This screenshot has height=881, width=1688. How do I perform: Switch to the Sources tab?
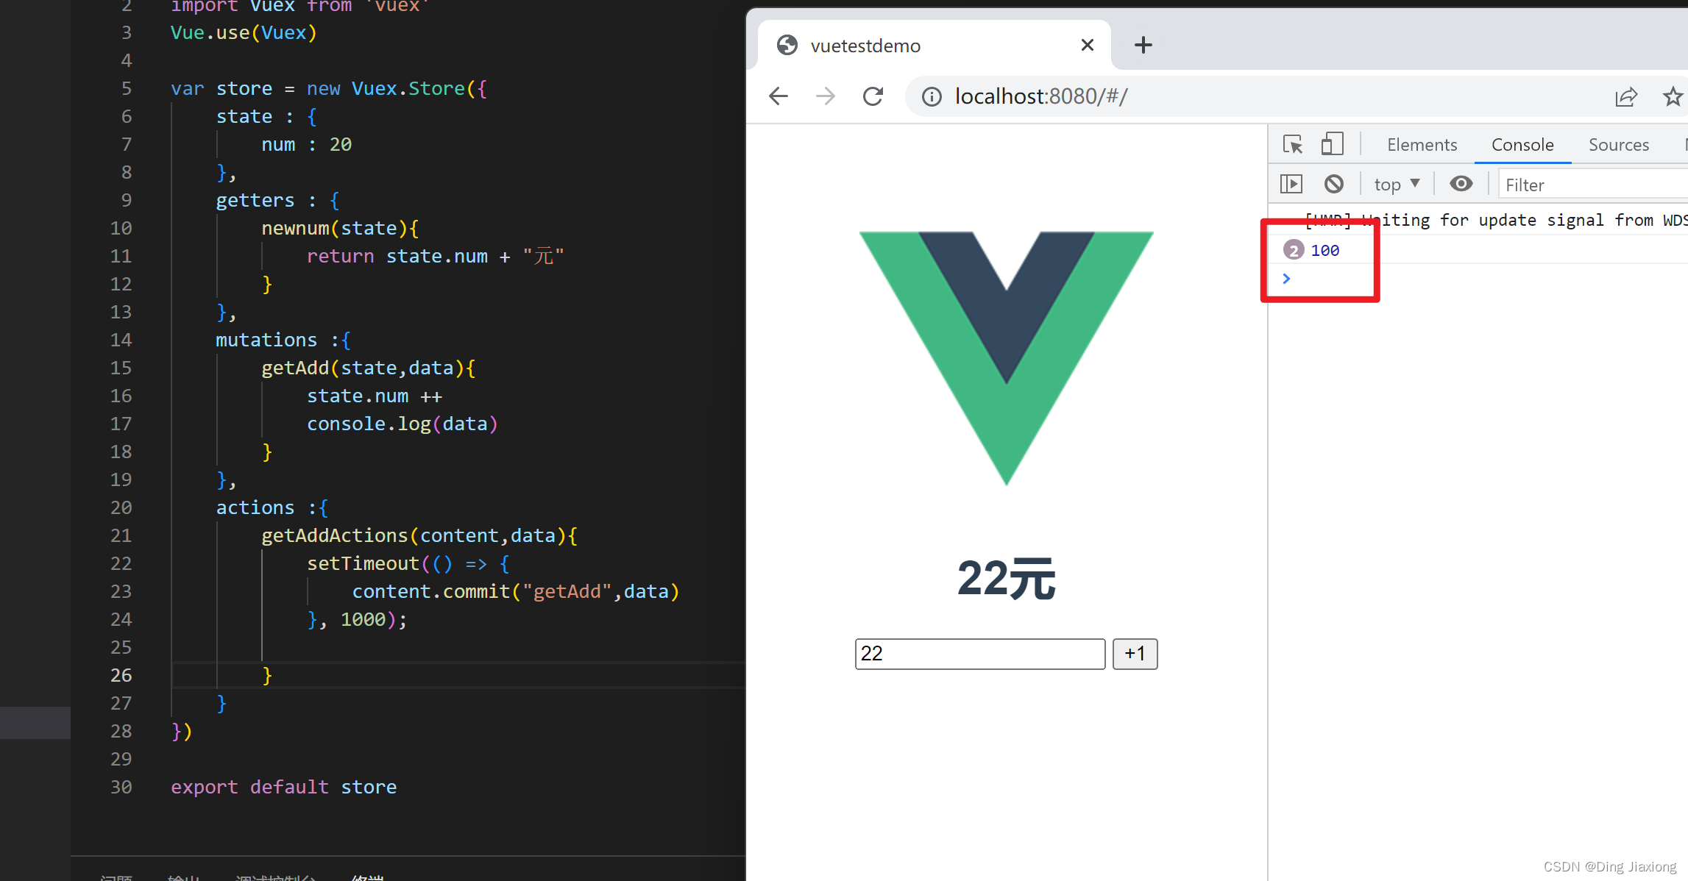click(1619, 145)
